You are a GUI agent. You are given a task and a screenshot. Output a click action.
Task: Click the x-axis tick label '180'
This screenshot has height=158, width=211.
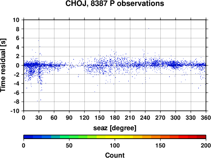pyautogui.click(x=115, y=118)
